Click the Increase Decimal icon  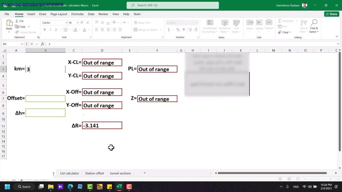click(x=191, y=30)
